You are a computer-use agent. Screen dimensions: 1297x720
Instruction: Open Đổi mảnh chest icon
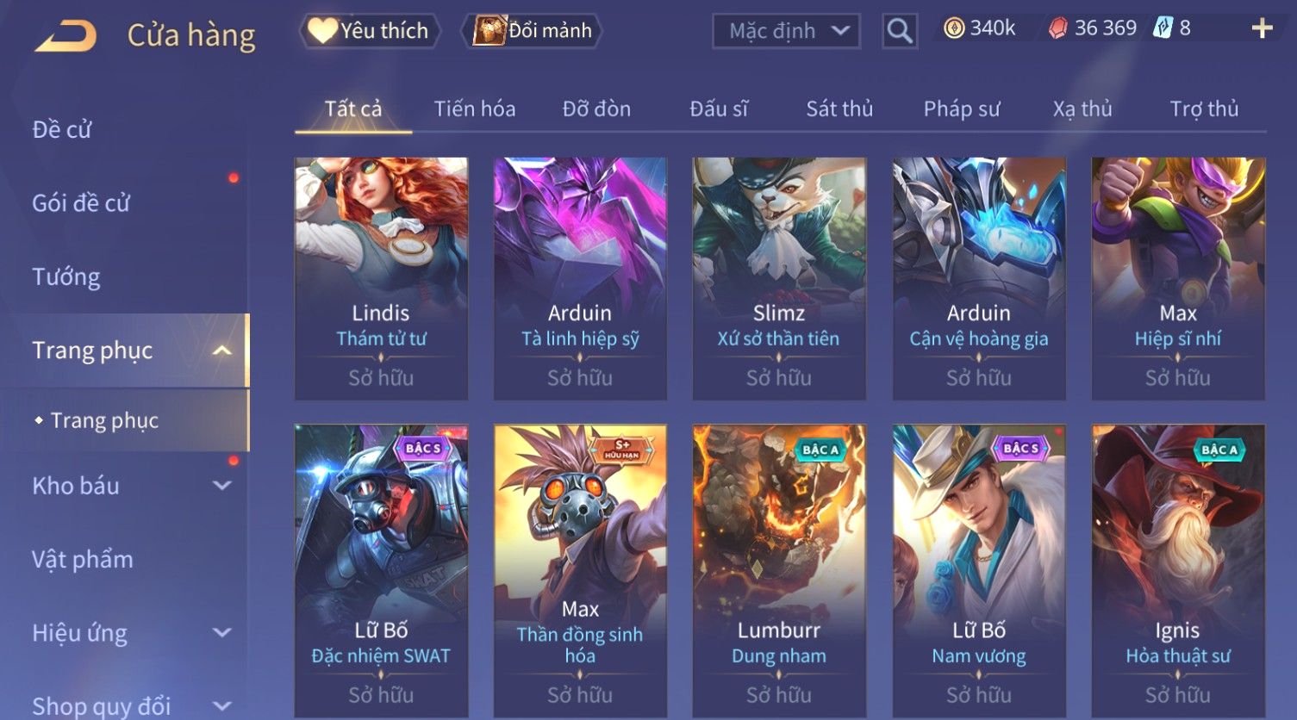point(489,31)
